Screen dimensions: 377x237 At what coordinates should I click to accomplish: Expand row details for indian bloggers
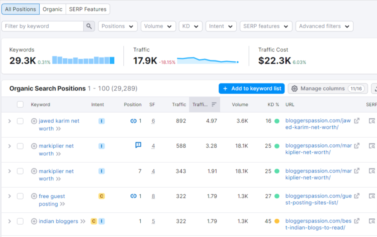[9, 221]
